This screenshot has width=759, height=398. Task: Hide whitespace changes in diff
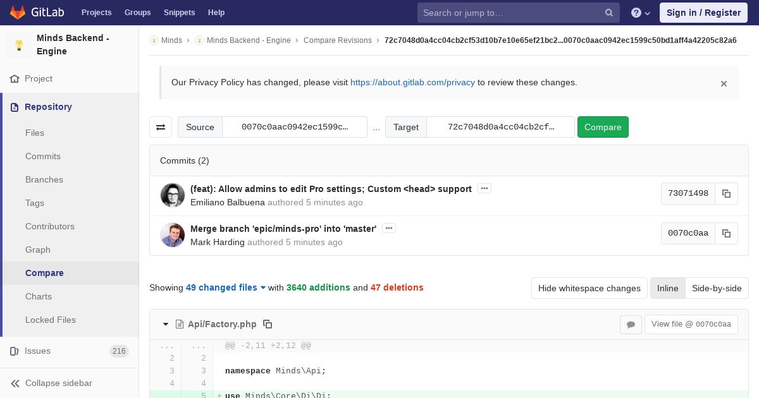click(x=589, y=288)
